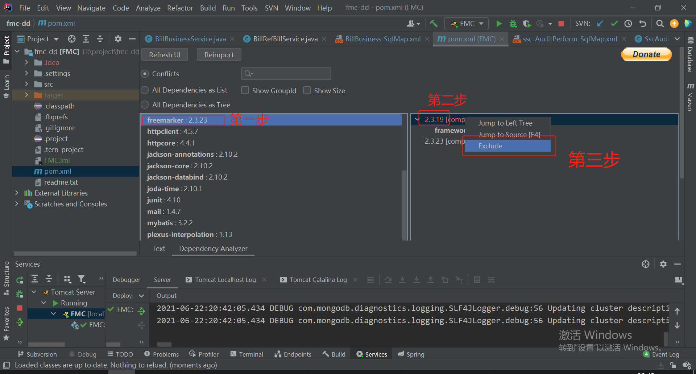
Task: Hide the Project tool window
Action: pos(132,39)
